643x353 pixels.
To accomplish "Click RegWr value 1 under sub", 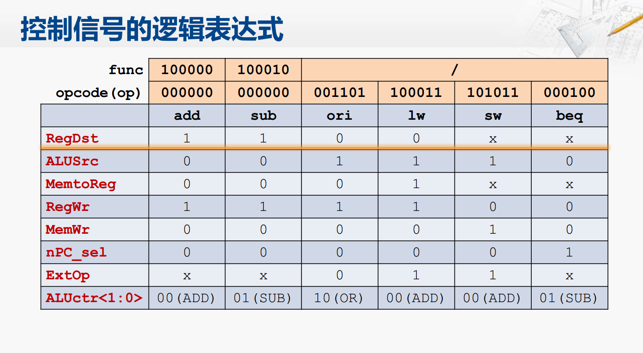I will point(263,207).
